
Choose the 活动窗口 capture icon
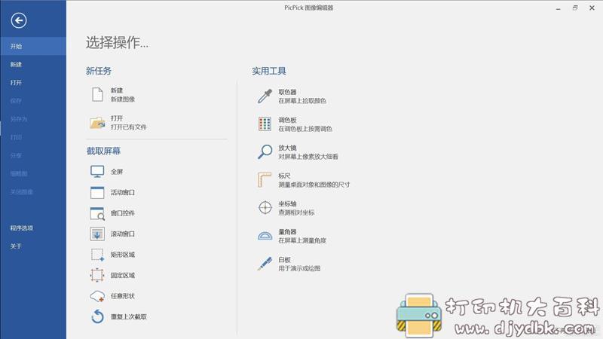tap(97, 192)
